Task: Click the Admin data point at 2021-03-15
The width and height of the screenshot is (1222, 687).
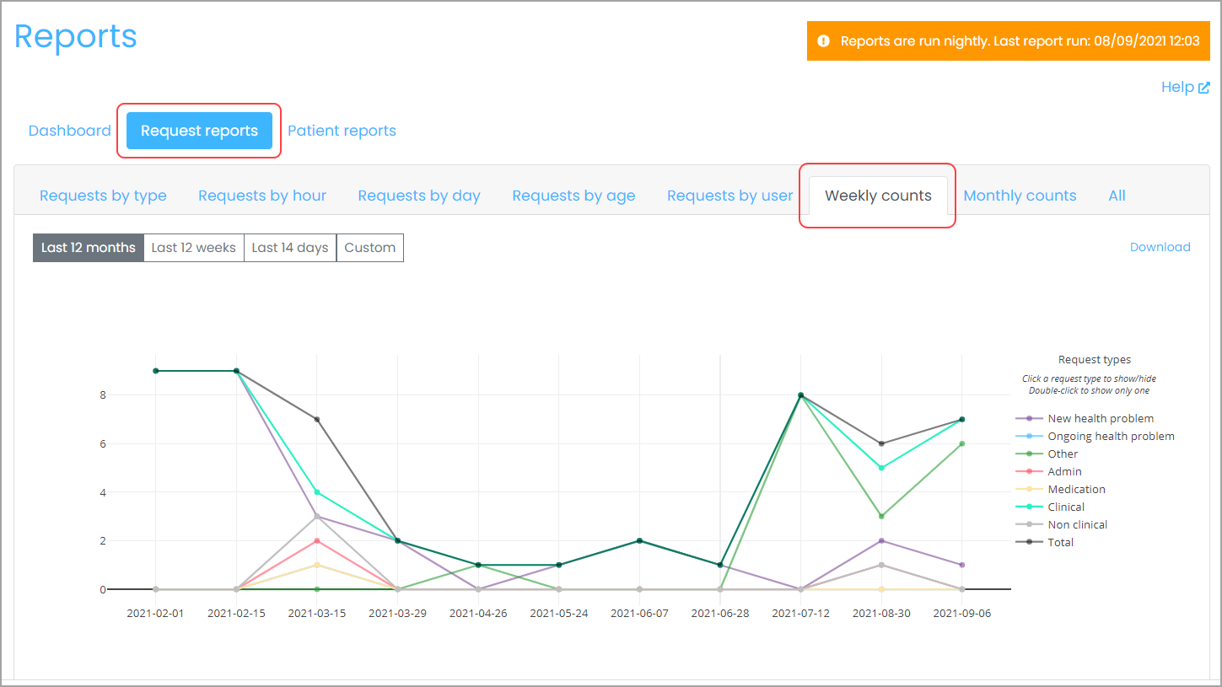Action: click(x=317, y=540)
